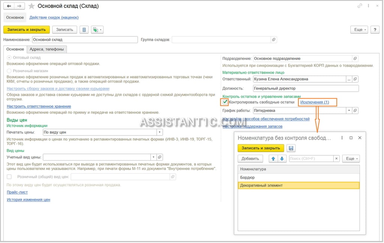Expand the График работы dropdown arrow
The image size is (384, 243).
349,110
